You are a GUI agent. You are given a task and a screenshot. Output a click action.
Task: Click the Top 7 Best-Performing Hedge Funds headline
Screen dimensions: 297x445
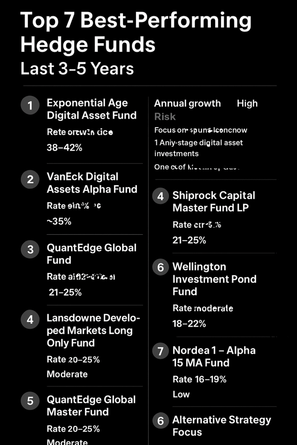(x=136, y=33)
